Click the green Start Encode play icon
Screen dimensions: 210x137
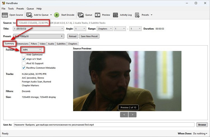click(57, 15)
